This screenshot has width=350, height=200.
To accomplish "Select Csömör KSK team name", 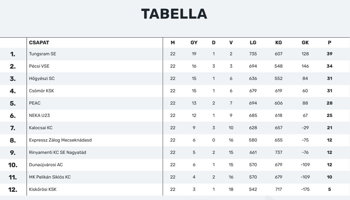I will [x=41, y=91].
